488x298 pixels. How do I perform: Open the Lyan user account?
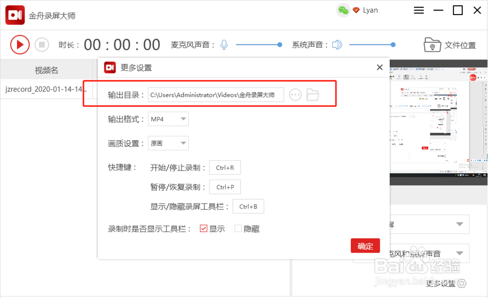tap(370, 10)
